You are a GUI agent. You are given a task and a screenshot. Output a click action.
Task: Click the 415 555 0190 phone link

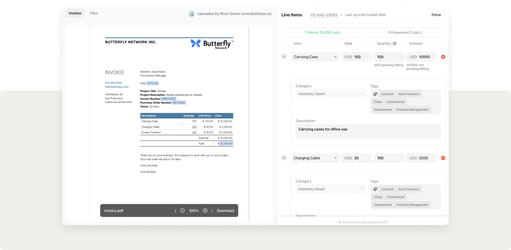[x=114, y=83]
